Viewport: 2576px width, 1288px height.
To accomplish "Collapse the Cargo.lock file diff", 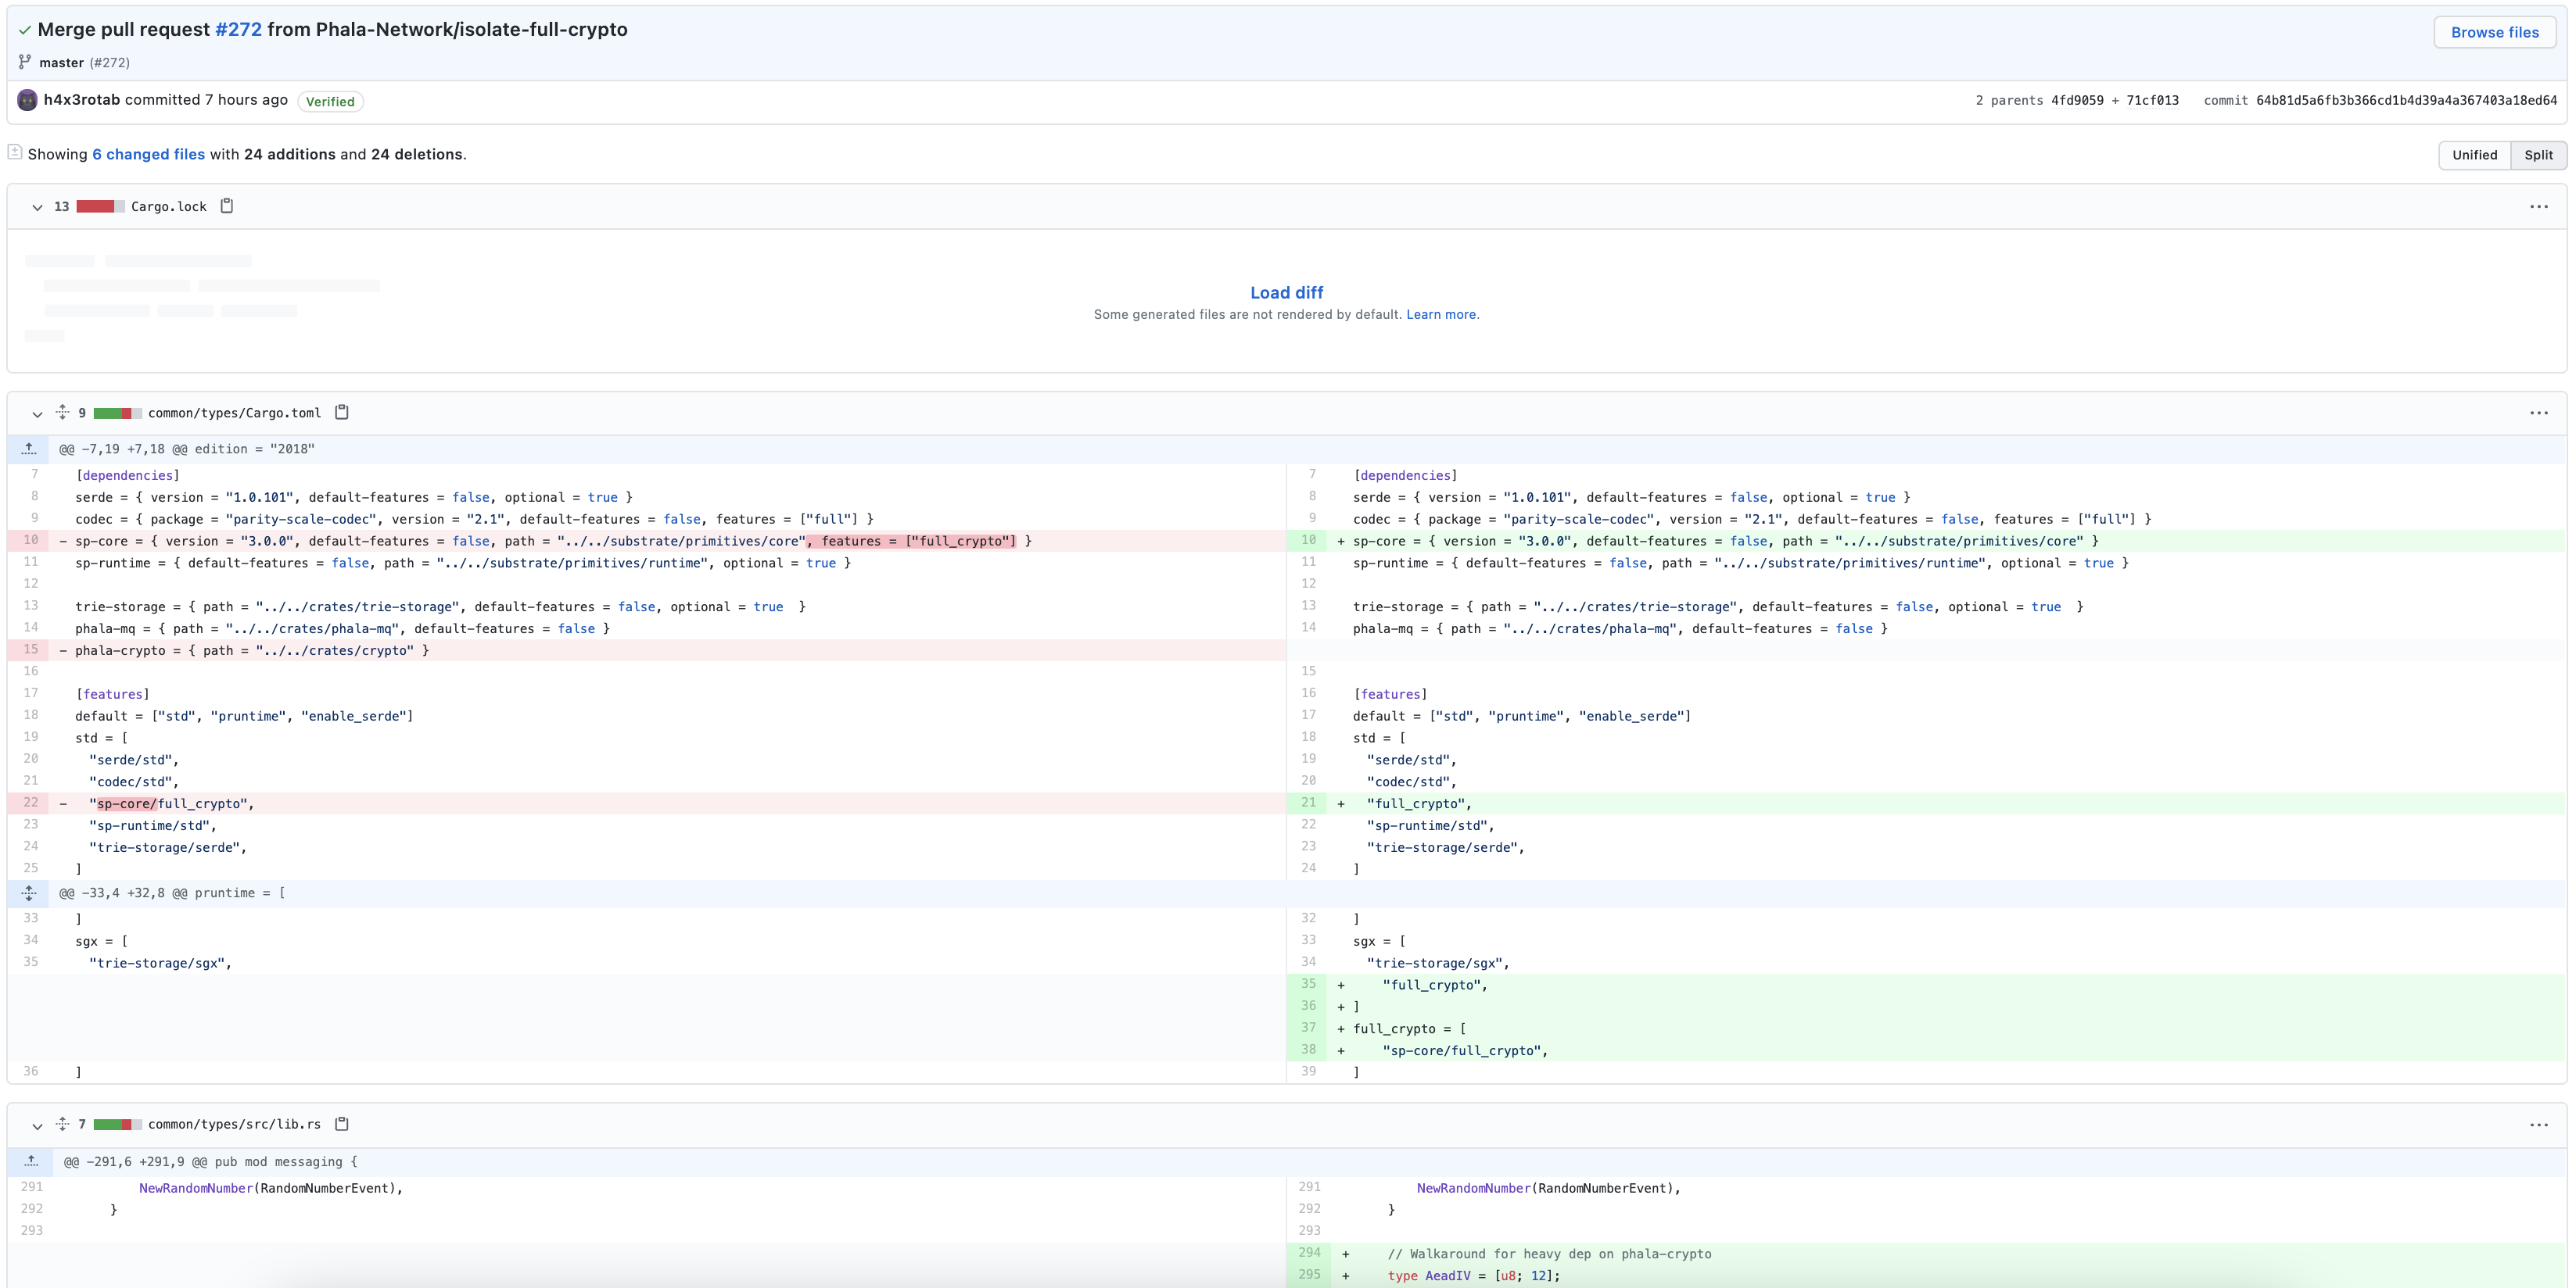I will (x=37, y=207).
